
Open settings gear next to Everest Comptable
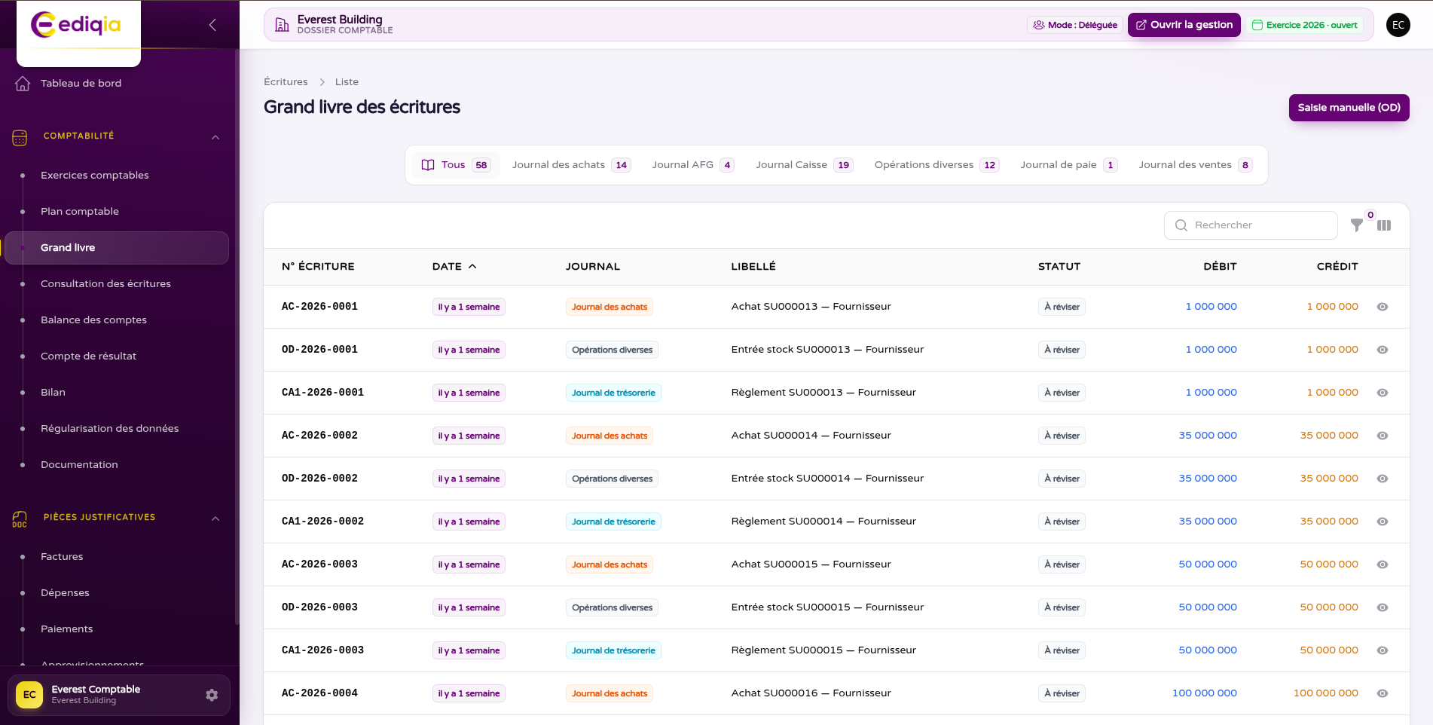[x=212, y=695]
